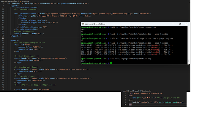This screenshot has width=205, height=116.
Task: Open the openHAB-userdata breadcrumb segment
Action: point(7,1)
